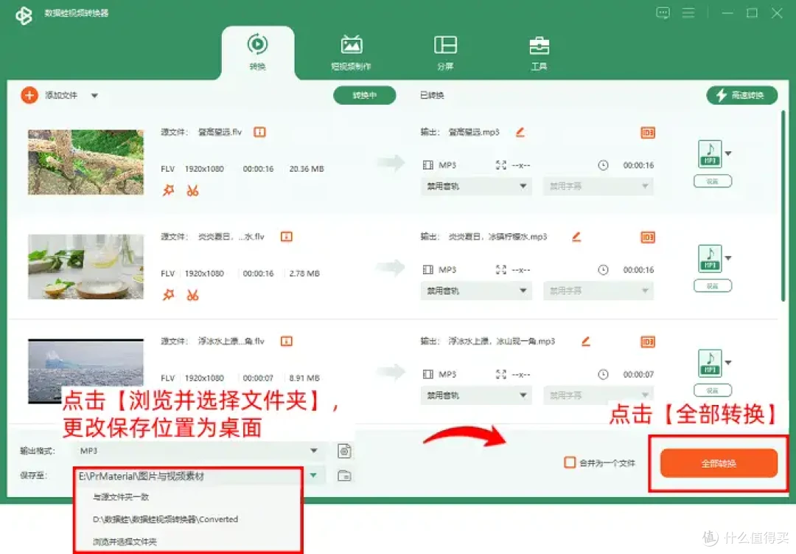Choose 与源文件夹一致 save option
Viewport: 796px width, 554px height.
tap(122, 496)
